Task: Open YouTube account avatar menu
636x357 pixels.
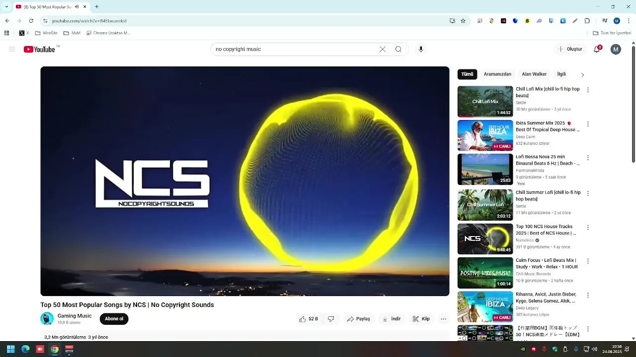Action: 616,49
